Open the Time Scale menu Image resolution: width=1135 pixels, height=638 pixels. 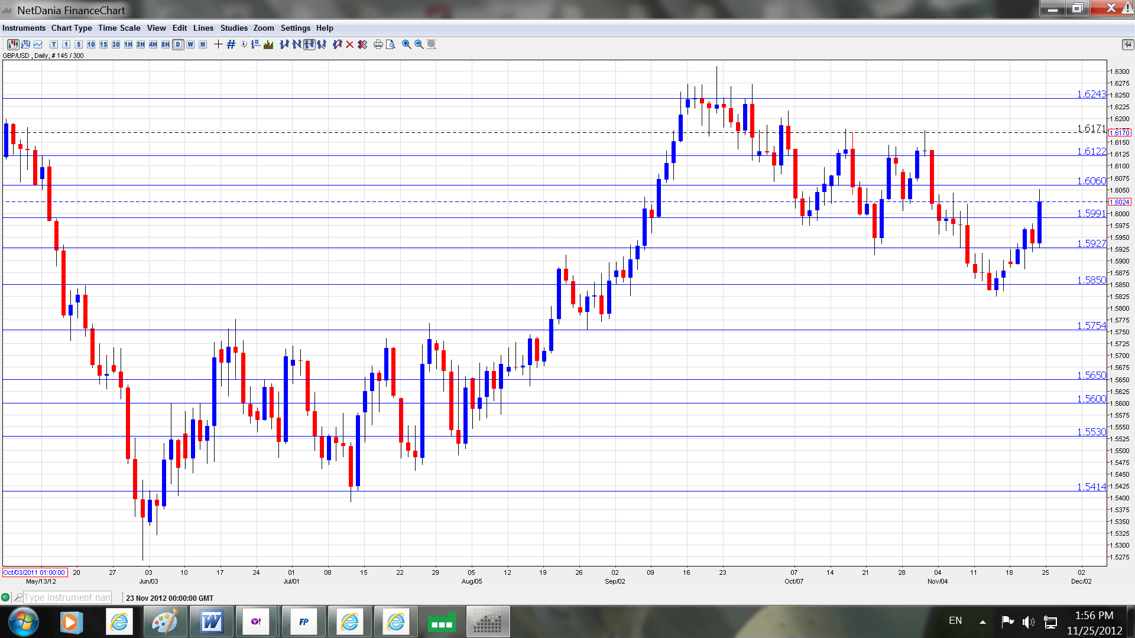tap(119, 28)
